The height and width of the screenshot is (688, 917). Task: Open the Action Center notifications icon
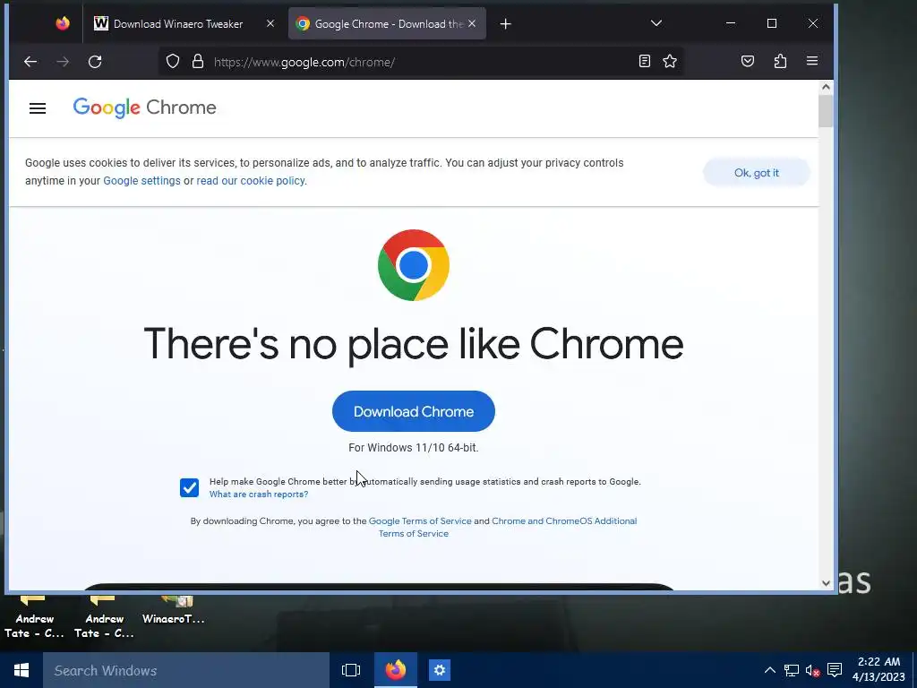coord(835,670)
